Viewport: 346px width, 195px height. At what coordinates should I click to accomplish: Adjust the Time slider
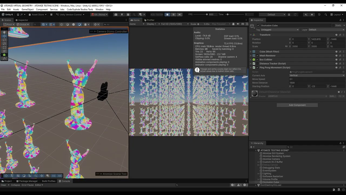(x=235, y=15)
